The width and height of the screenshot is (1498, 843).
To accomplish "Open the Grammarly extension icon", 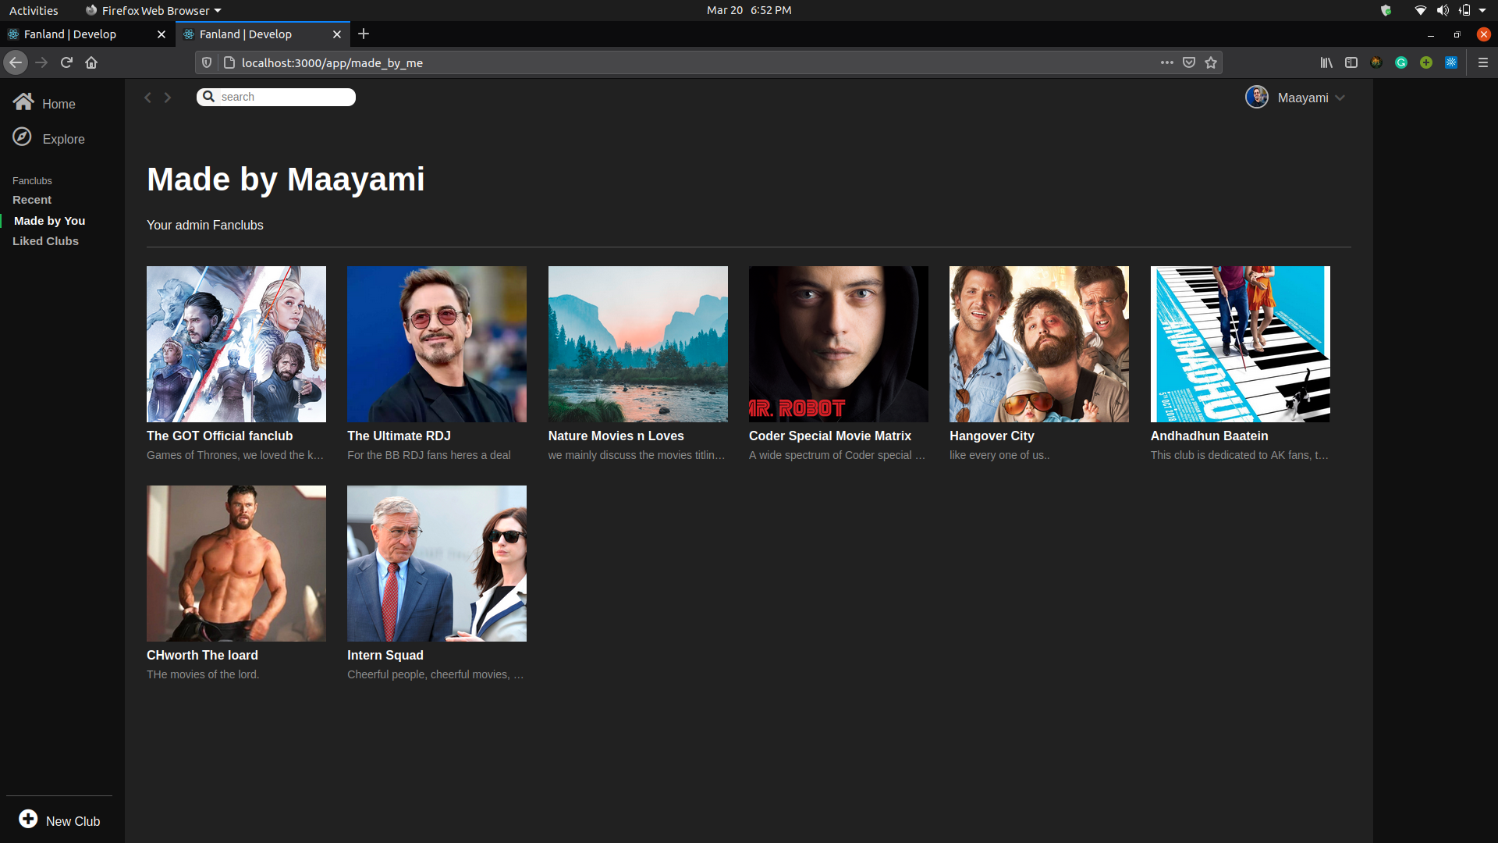I will coord(1400,62).
